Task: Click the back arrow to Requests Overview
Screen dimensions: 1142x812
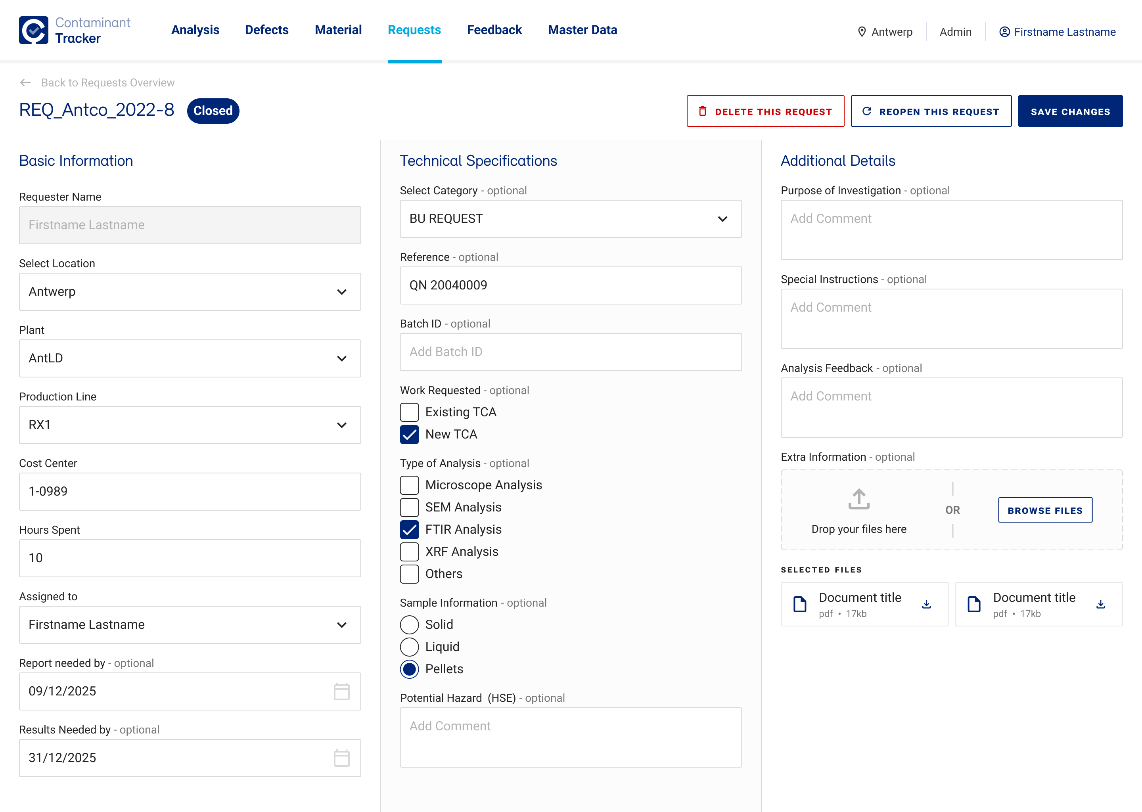Action: pos(25,82)
